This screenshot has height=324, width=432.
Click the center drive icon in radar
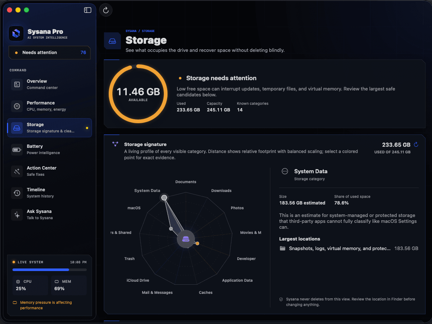coord(186,239)
